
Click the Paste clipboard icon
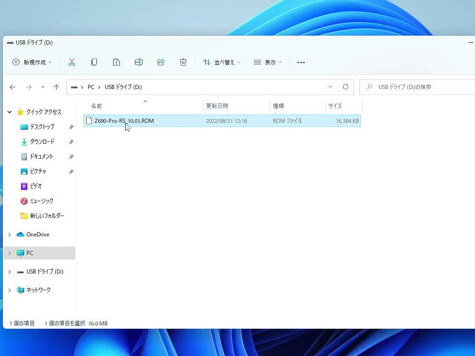[x=116, y=63]
